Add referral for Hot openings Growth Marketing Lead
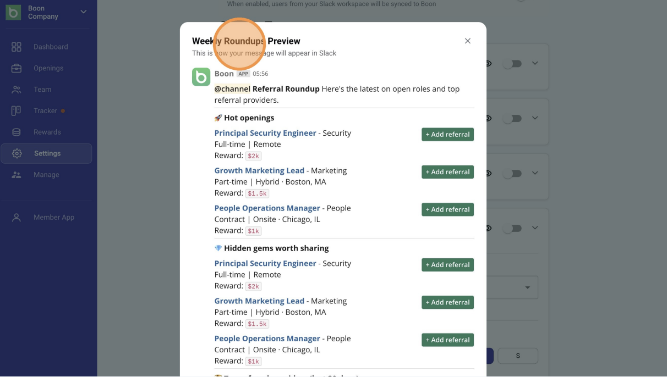Image resolution: width=667 pixels, height=377 pixels. coord(448,172)
